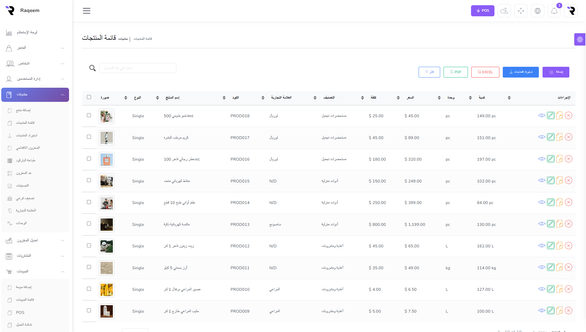This screenshot has height=332, width=586.
Task: Click the view eye icon for PROD010
Action: point(542,289)
